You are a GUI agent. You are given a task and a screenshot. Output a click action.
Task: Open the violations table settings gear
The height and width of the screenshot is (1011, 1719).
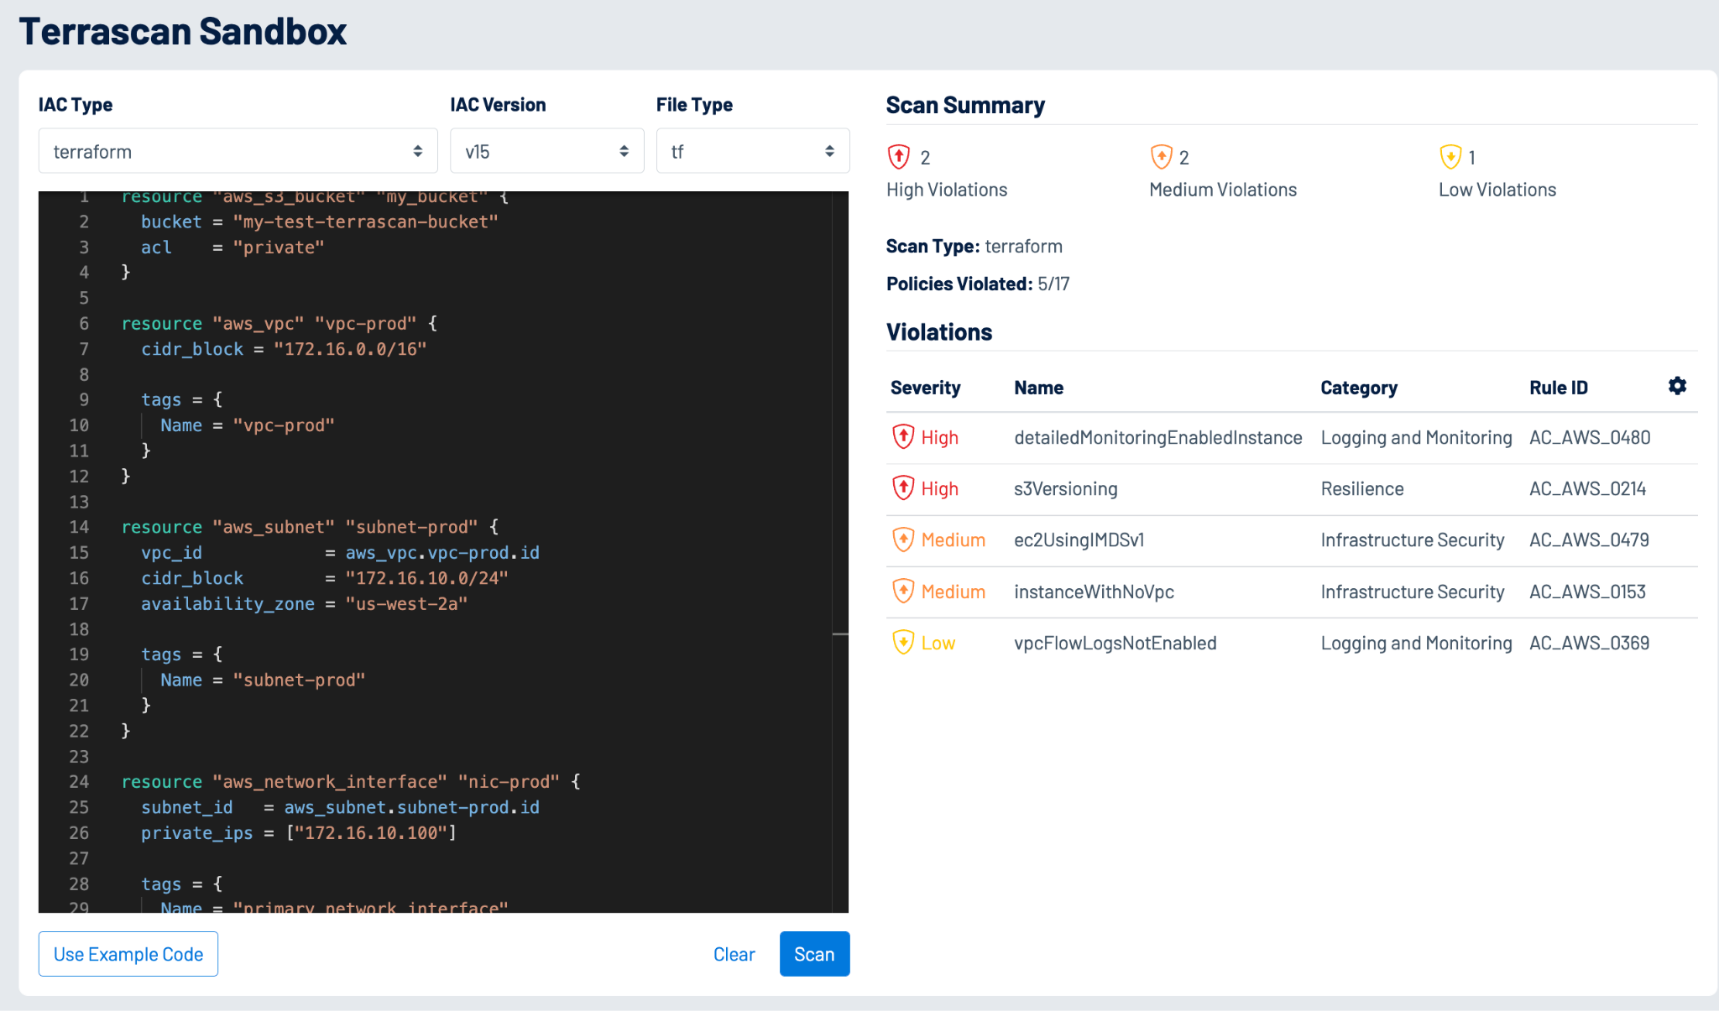pyautogui.click(x=1677, y=386)
